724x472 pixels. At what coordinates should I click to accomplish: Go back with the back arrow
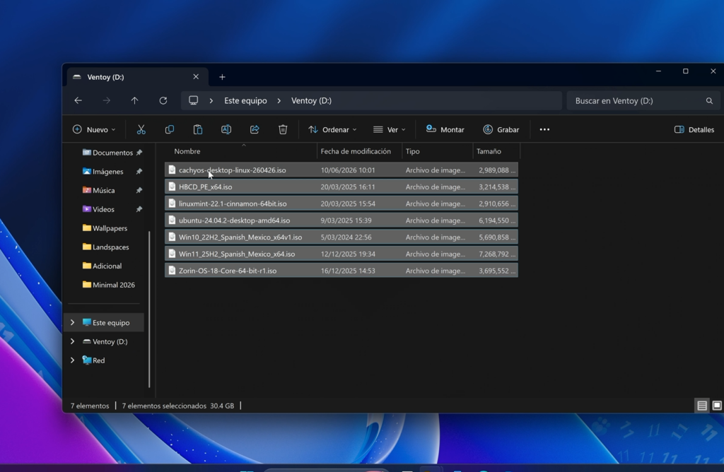pos(78,100)
